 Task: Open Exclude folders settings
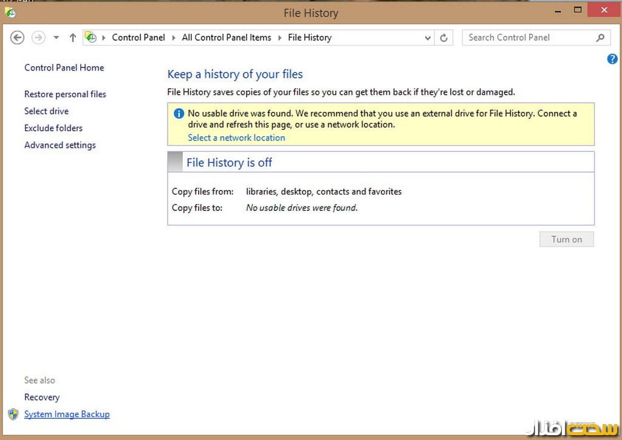pyautogui.click(x=53, y=128)
